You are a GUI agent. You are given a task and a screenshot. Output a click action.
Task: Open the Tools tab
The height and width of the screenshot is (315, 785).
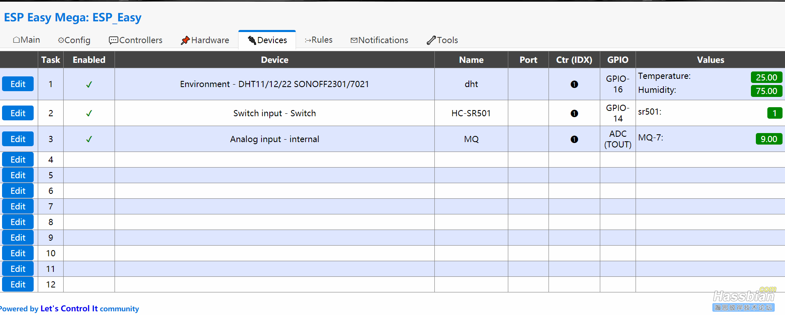[442, 40]
